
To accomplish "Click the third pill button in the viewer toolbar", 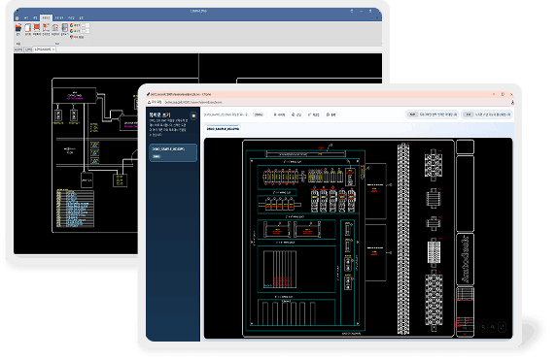I will coord(314,114).
